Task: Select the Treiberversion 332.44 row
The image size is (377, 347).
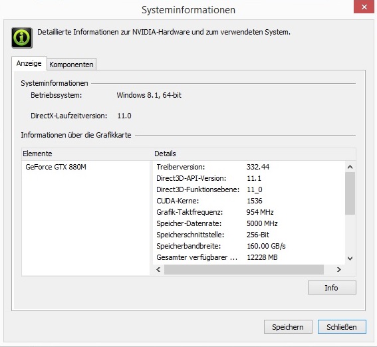Action: pyautogui.click(x=249, y=167)
